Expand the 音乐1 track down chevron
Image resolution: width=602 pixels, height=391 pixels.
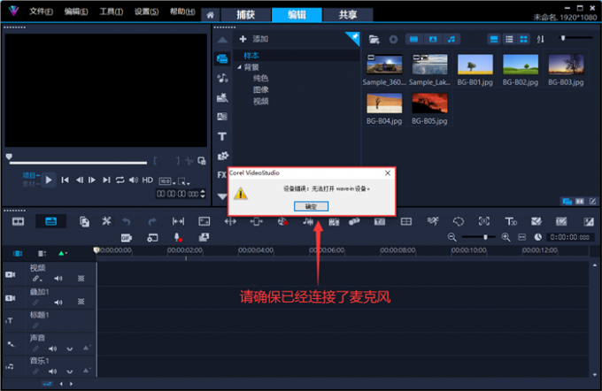[69, 372]
